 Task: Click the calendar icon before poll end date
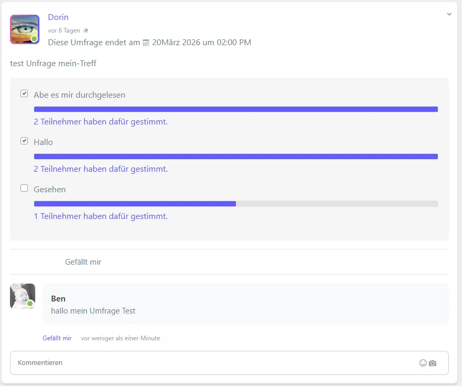coord(146,43)
